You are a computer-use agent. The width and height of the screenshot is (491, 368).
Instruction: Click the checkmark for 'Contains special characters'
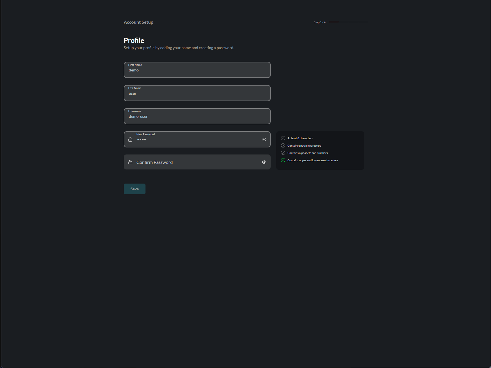click(283, 145)
